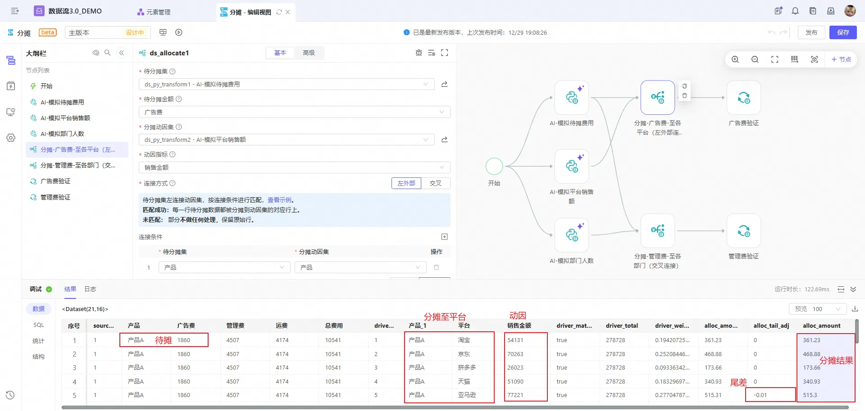Open the 查看示例 link
This screenshot has height=411, width=865.
[279, 200]
